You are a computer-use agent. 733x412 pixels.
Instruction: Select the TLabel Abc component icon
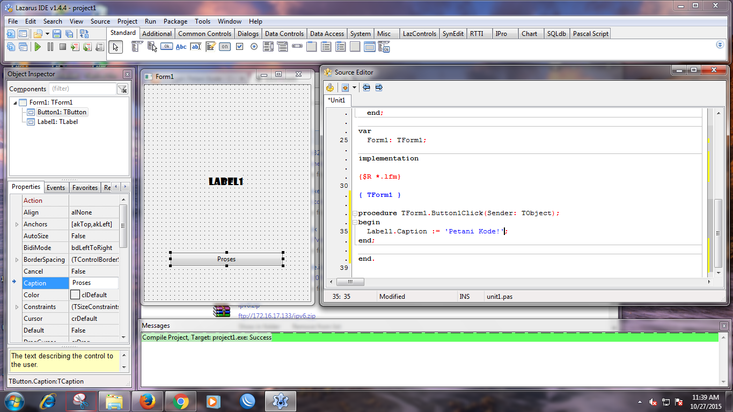[x=181, y=47]
